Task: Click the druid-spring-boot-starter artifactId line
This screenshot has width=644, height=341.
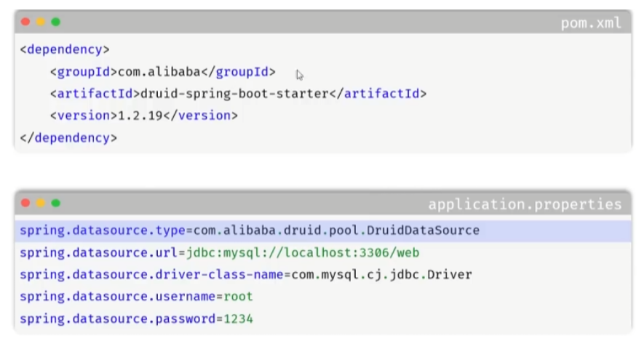Action: [238, 94]
